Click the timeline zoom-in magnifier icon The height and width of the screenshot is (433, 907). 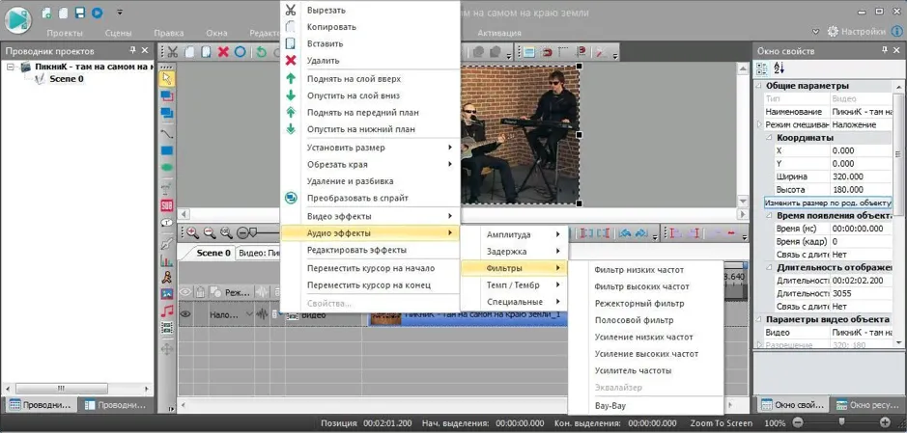[192, 232]
